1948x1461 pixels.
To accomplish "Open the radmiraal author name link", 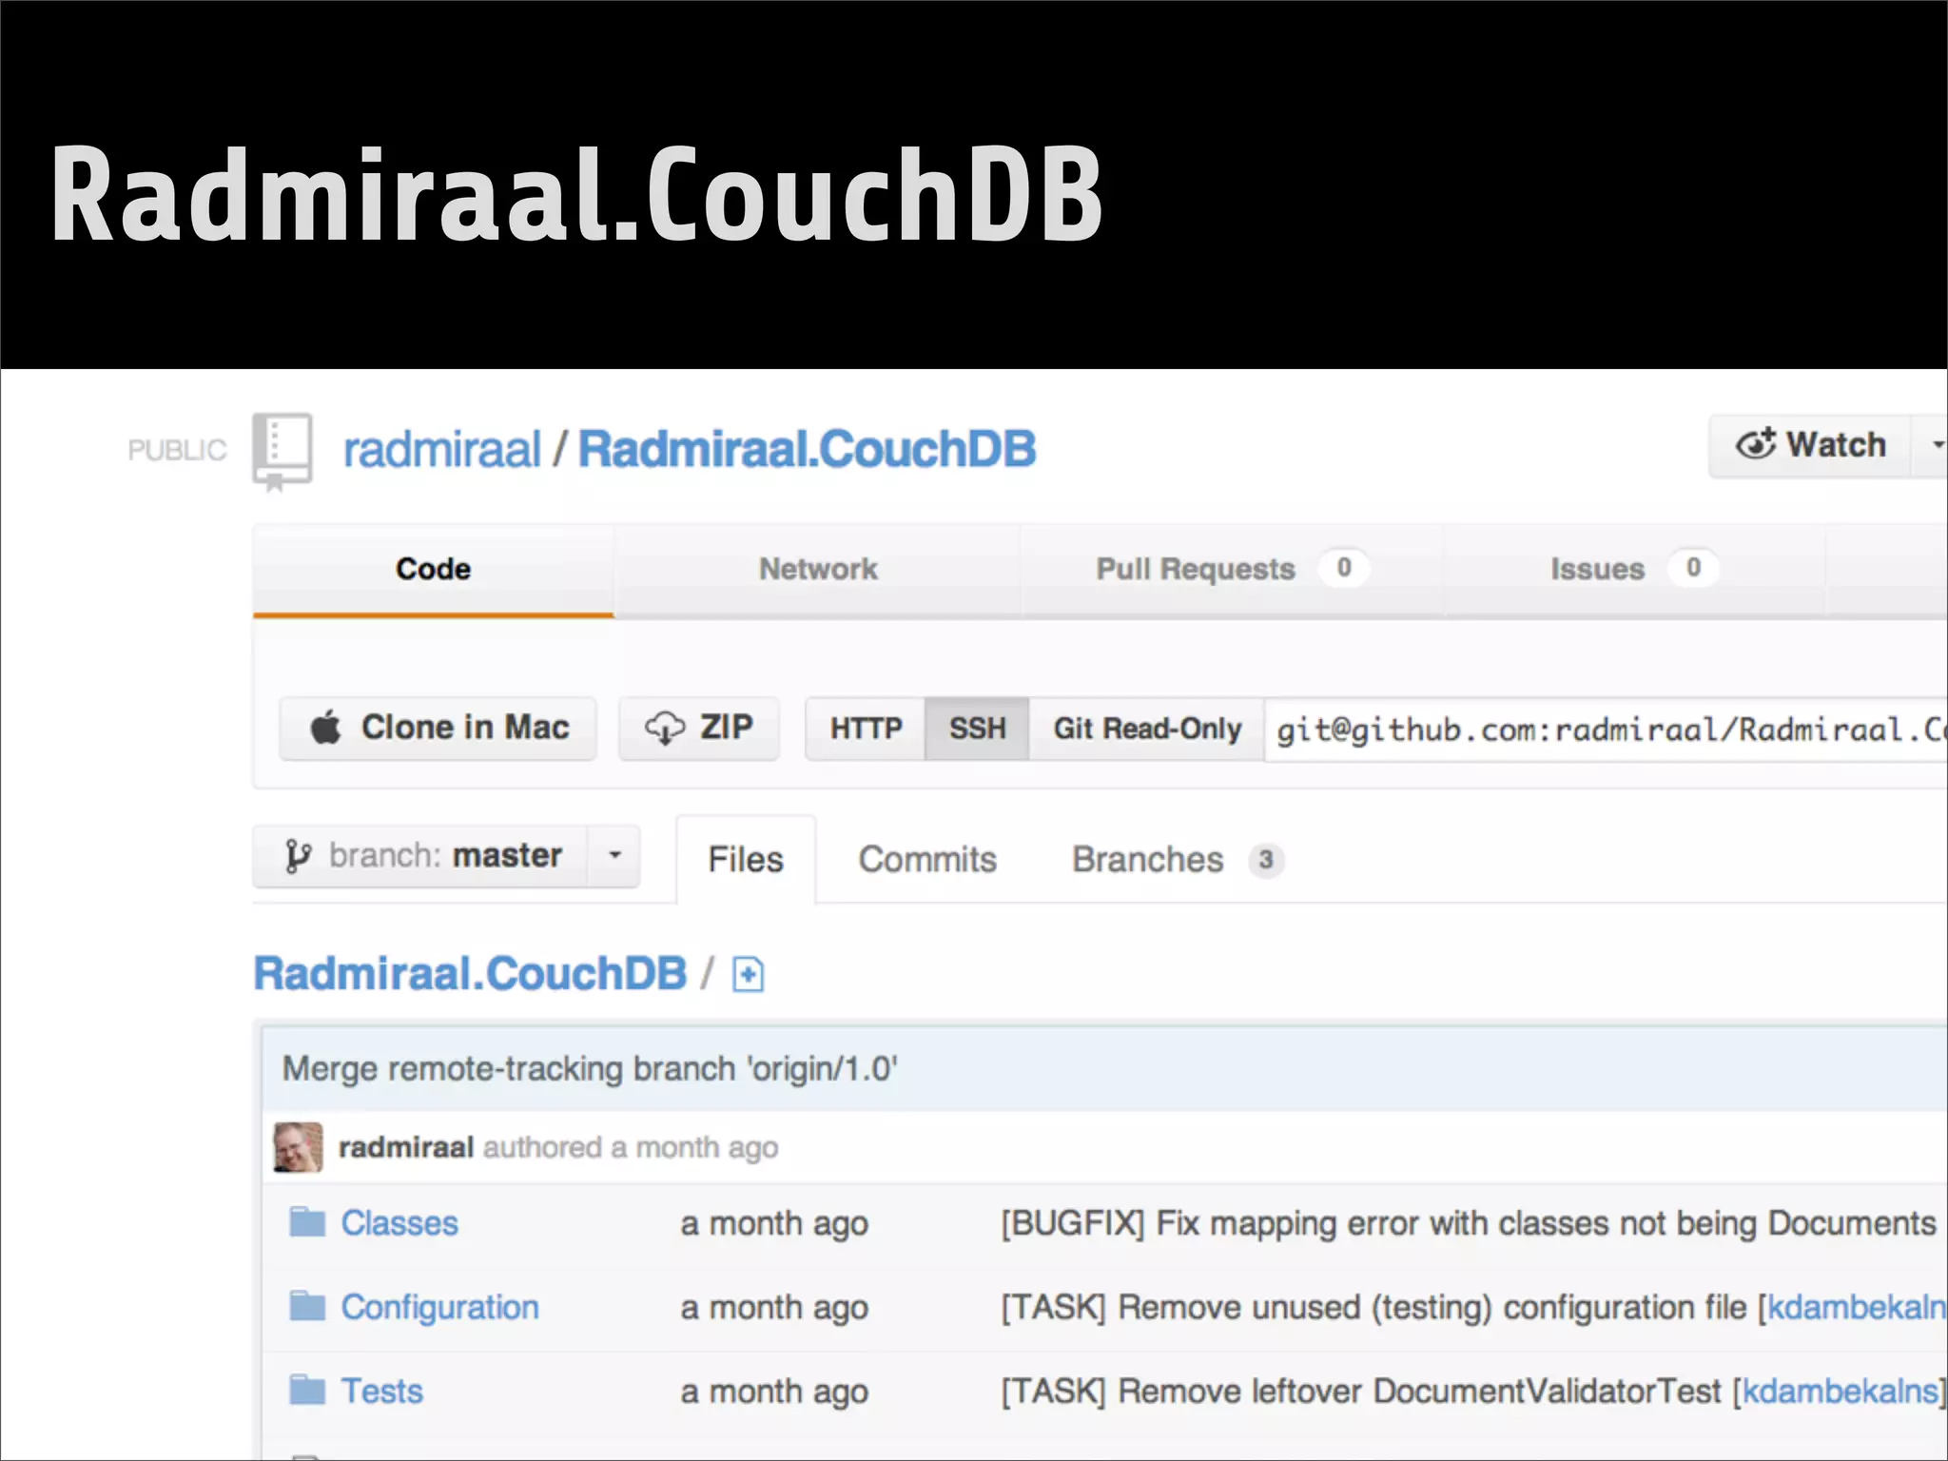I will [406, 1148].
